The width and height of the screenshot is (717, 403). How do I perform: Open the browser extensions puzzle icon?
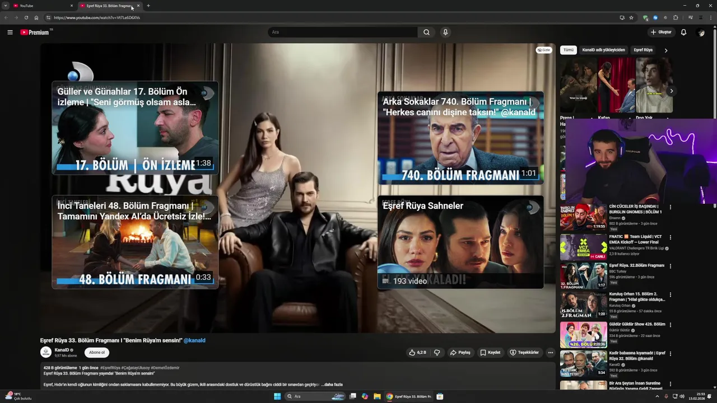coord(676,17)
